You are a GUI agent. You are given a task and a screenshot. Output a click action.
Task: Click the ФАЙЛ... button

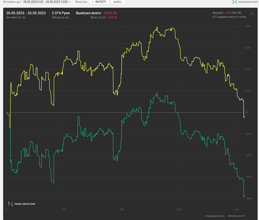tap(118, 2)
